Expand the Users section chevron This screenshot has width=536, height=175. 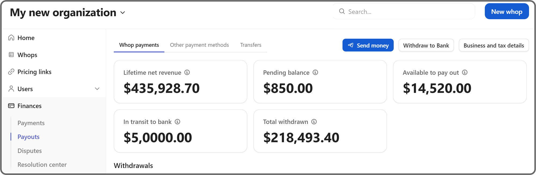click(x=97, y=89)
